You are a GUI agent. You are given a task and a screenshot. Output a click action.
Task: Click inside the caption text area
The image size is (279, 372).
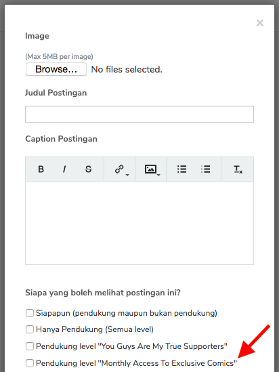(139, 223)
